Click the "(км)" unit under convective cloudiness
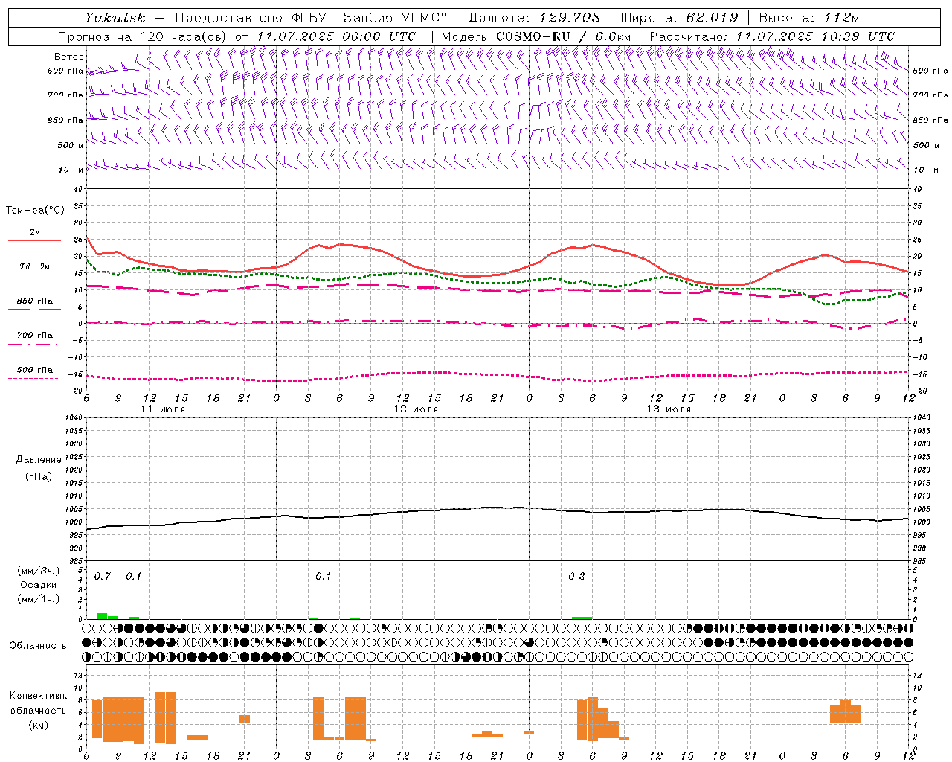This screenshot has height=762, width=952. coord(39,725)
